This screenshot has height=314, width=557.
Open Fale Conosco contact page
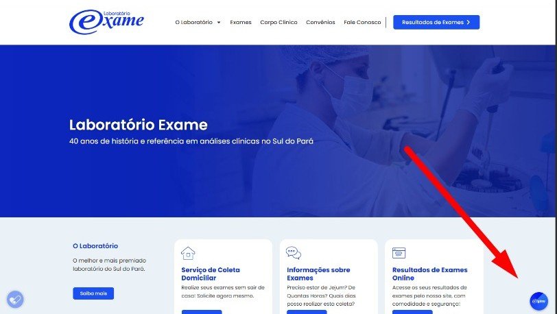click(362, 22)
